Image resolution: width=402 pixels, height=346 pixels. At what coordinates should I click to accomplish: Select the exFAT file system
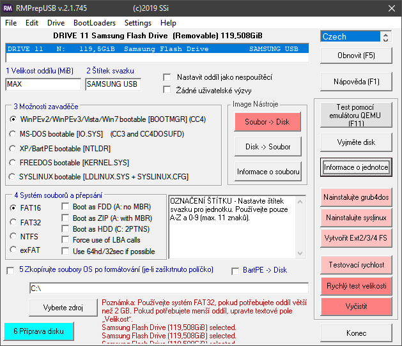[13, 250]
